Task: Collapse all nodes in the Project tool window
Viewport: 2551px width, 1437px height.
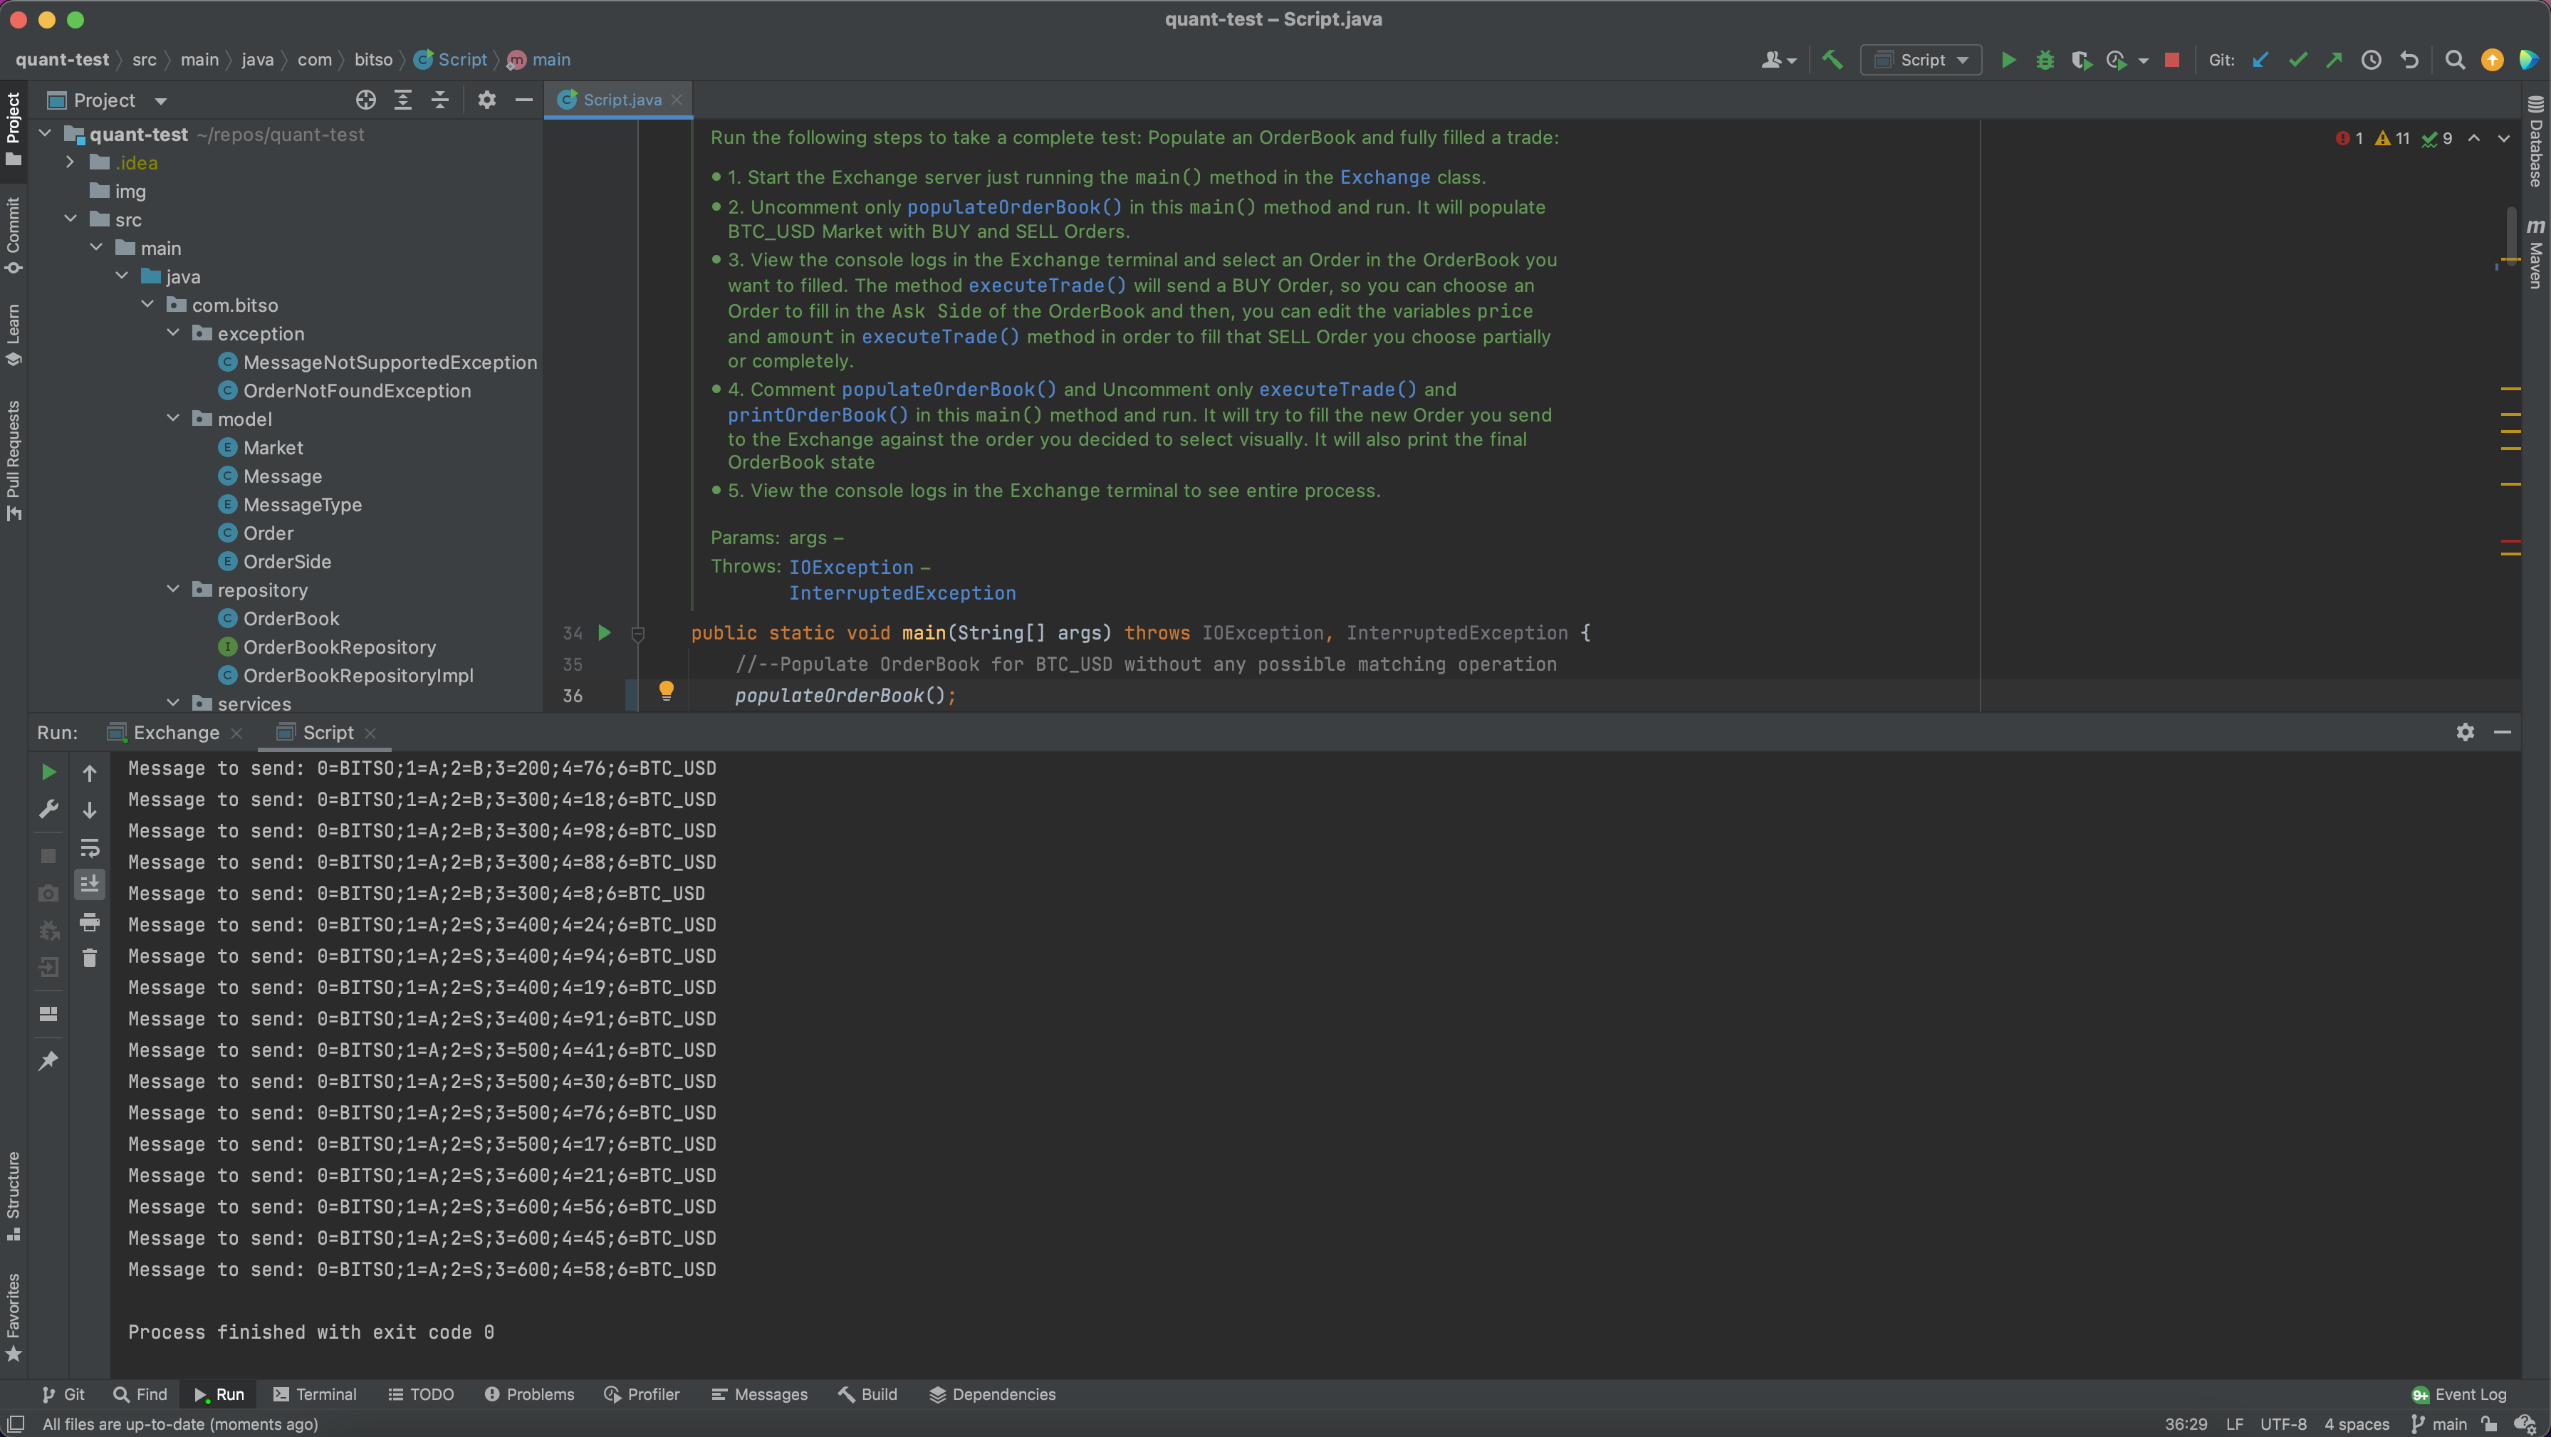Action: (439, 100)
